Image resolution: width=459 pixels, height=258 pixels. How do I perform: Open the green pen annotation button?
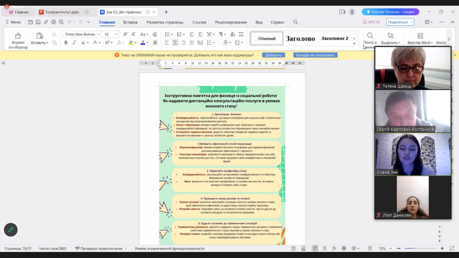11,230
